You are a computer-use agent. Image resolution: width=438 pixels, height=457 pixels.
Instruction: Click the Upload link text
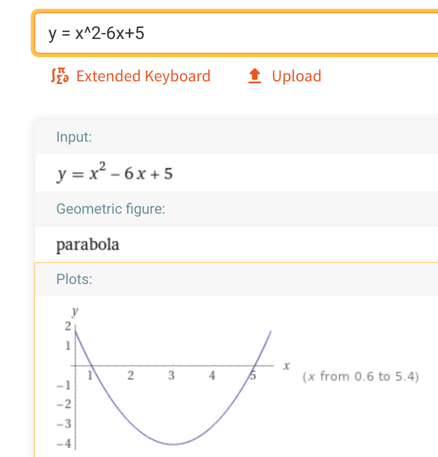tap(297, 76)
